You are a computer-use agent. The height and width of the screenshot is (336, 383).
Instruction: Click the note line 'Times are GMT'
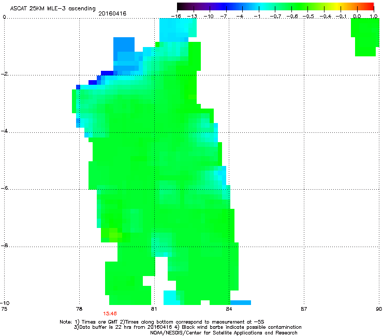click(x=161, y=322)
